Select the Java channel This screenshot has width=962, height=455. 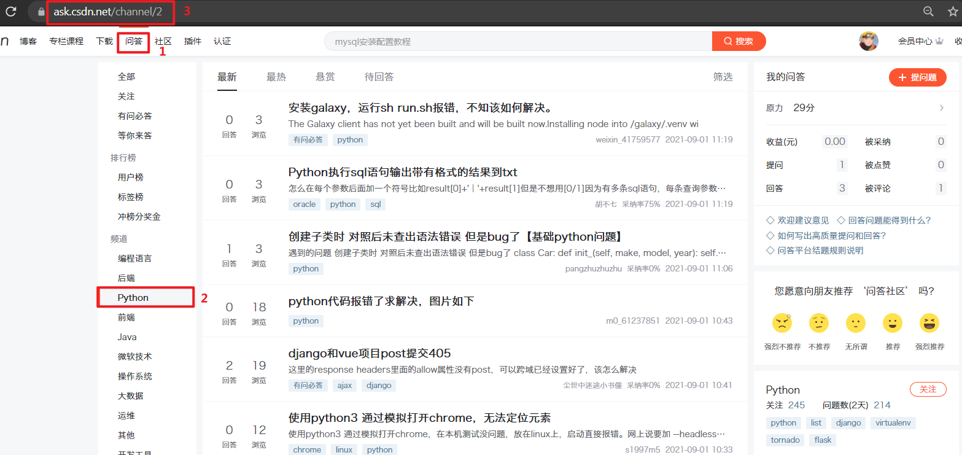point(127,337)
